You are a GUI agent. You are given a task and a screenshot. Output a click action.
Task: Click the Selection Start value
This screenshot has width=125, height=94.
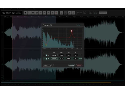85,14
